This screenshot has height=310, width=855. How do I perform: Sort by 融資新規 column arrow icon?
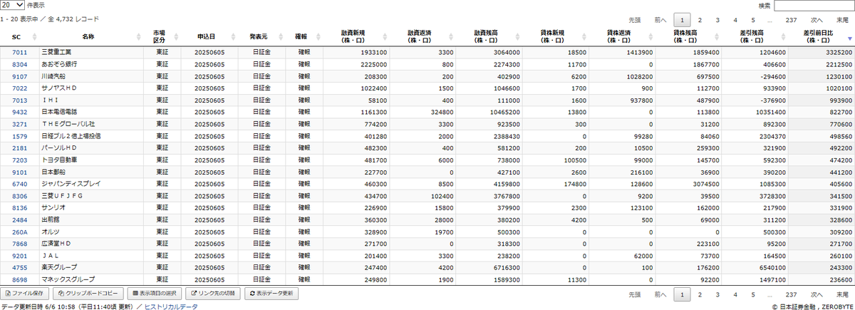[384, 36]
